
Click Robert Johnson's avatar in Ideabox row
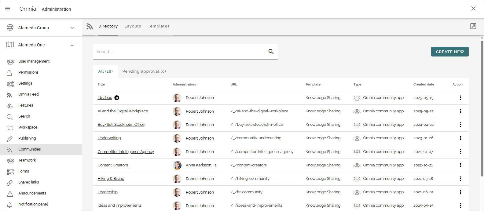point(177,98)
